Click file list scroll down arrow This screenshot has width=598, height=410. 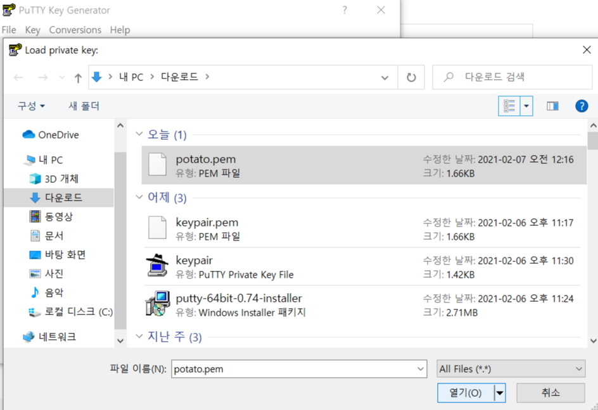click(593, 340)
